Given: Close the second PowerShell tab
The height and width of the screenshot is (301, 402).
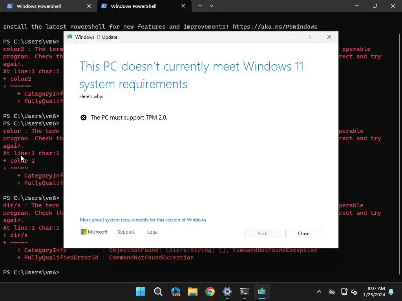Looking at the screenshot, I should coord(183,6).
